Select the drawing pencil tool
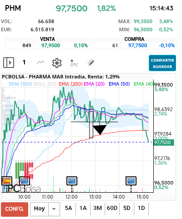The image size is (182, 219). tap(91, 62)
